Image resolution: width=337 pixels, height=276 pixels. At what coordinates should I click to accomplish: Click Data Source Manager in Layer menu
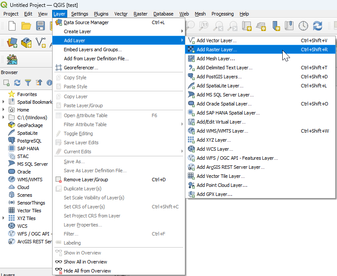(x=86, y=22)
